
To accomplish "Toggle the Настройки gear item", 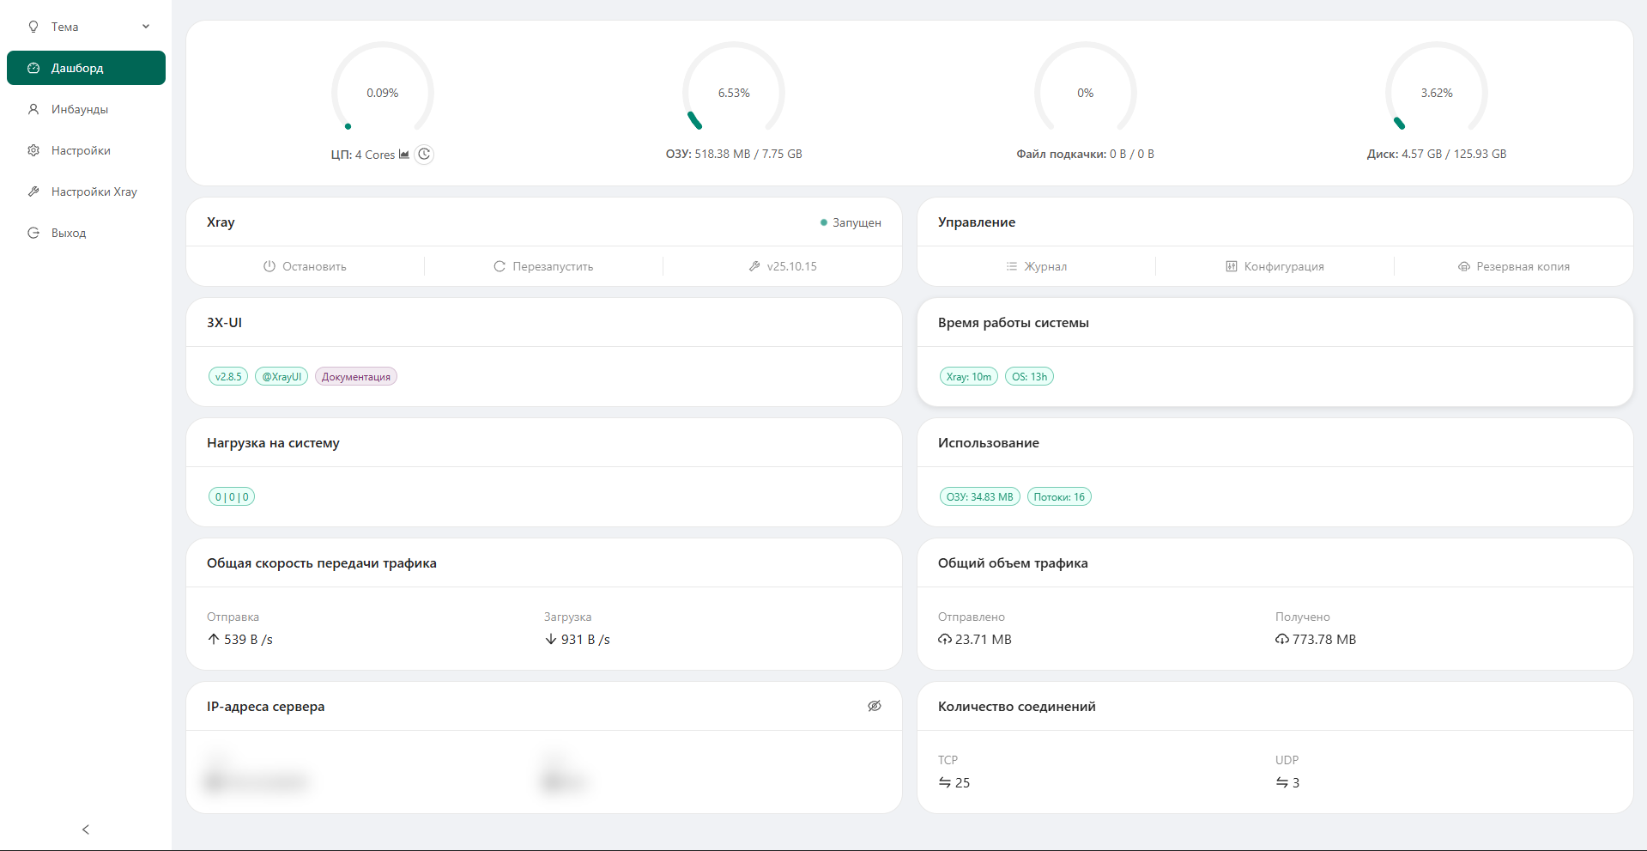I will 33,149.
